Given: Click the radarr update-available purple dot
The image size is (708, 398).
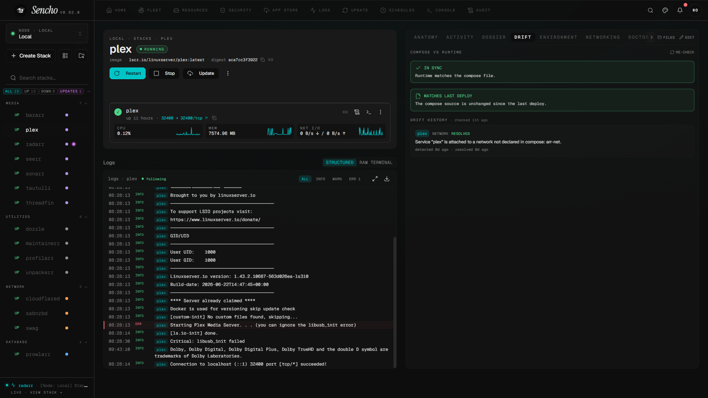Looking at the screenshot, I should [x=74, y=144].
